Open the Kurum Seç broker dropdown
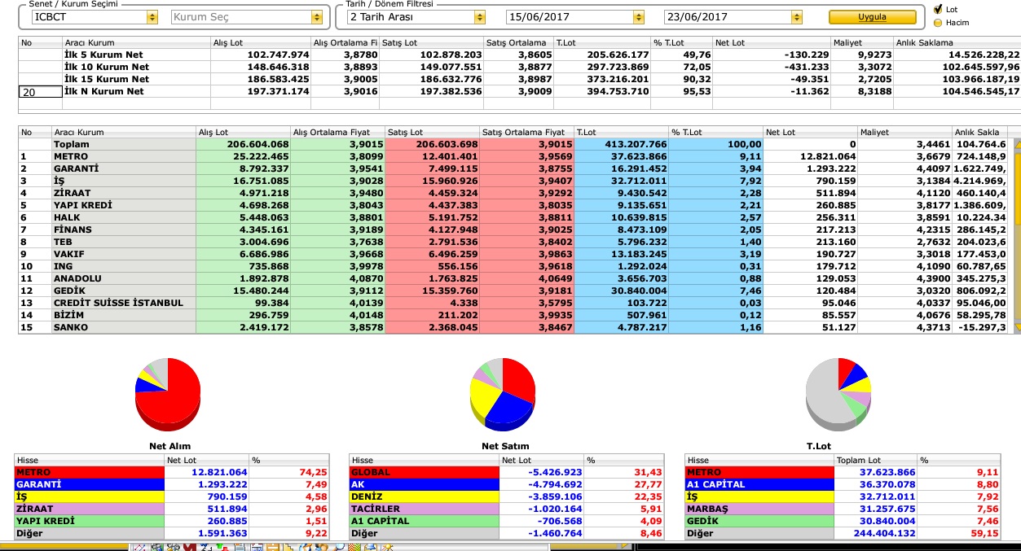 click(248, 17)
